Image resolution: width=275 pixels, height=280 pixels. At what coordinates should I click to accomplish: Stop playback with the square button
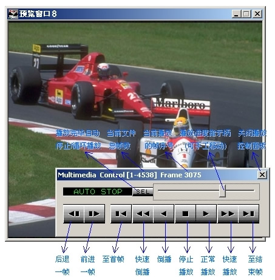(x=185, y=214)
